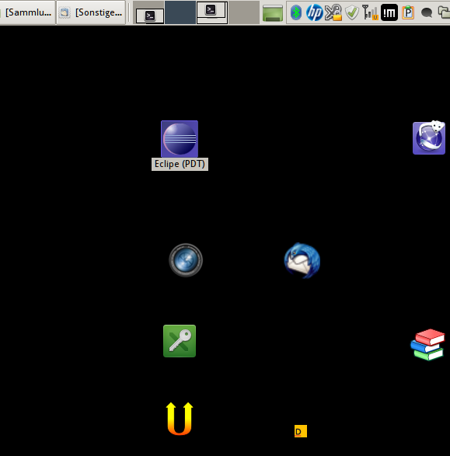The width and height of the screenshot is (450, 456).
Task: Click the speech bubble chat tray icon
Action: tap(427, 12)
